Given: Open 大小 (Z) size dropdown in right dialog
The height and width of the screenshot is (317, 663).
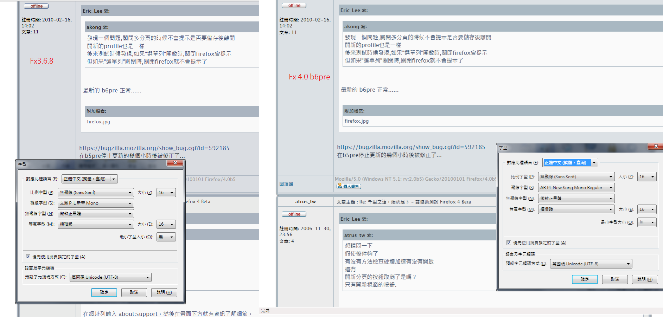Looking at the screenshot, I should (647, 177).
